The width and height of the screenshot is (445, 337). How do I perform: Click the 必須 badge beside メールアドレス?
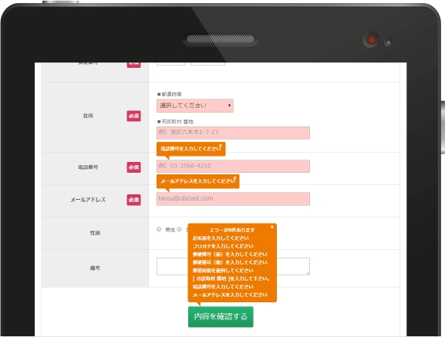[x=133, y=200]
